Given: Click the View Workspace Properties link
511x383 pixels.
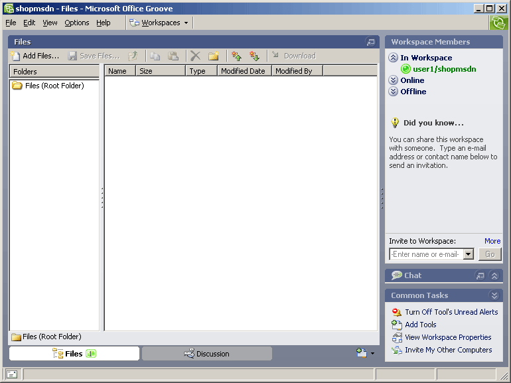Looking at the screenshot, I should pos(448,337).
